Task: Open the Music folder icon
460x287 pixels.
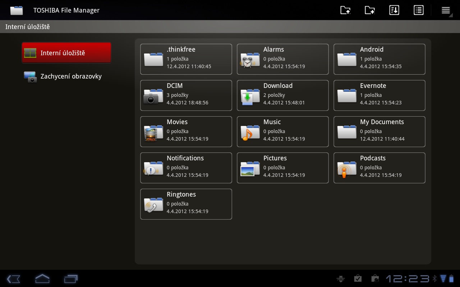Action: click(x=250, y=132)
